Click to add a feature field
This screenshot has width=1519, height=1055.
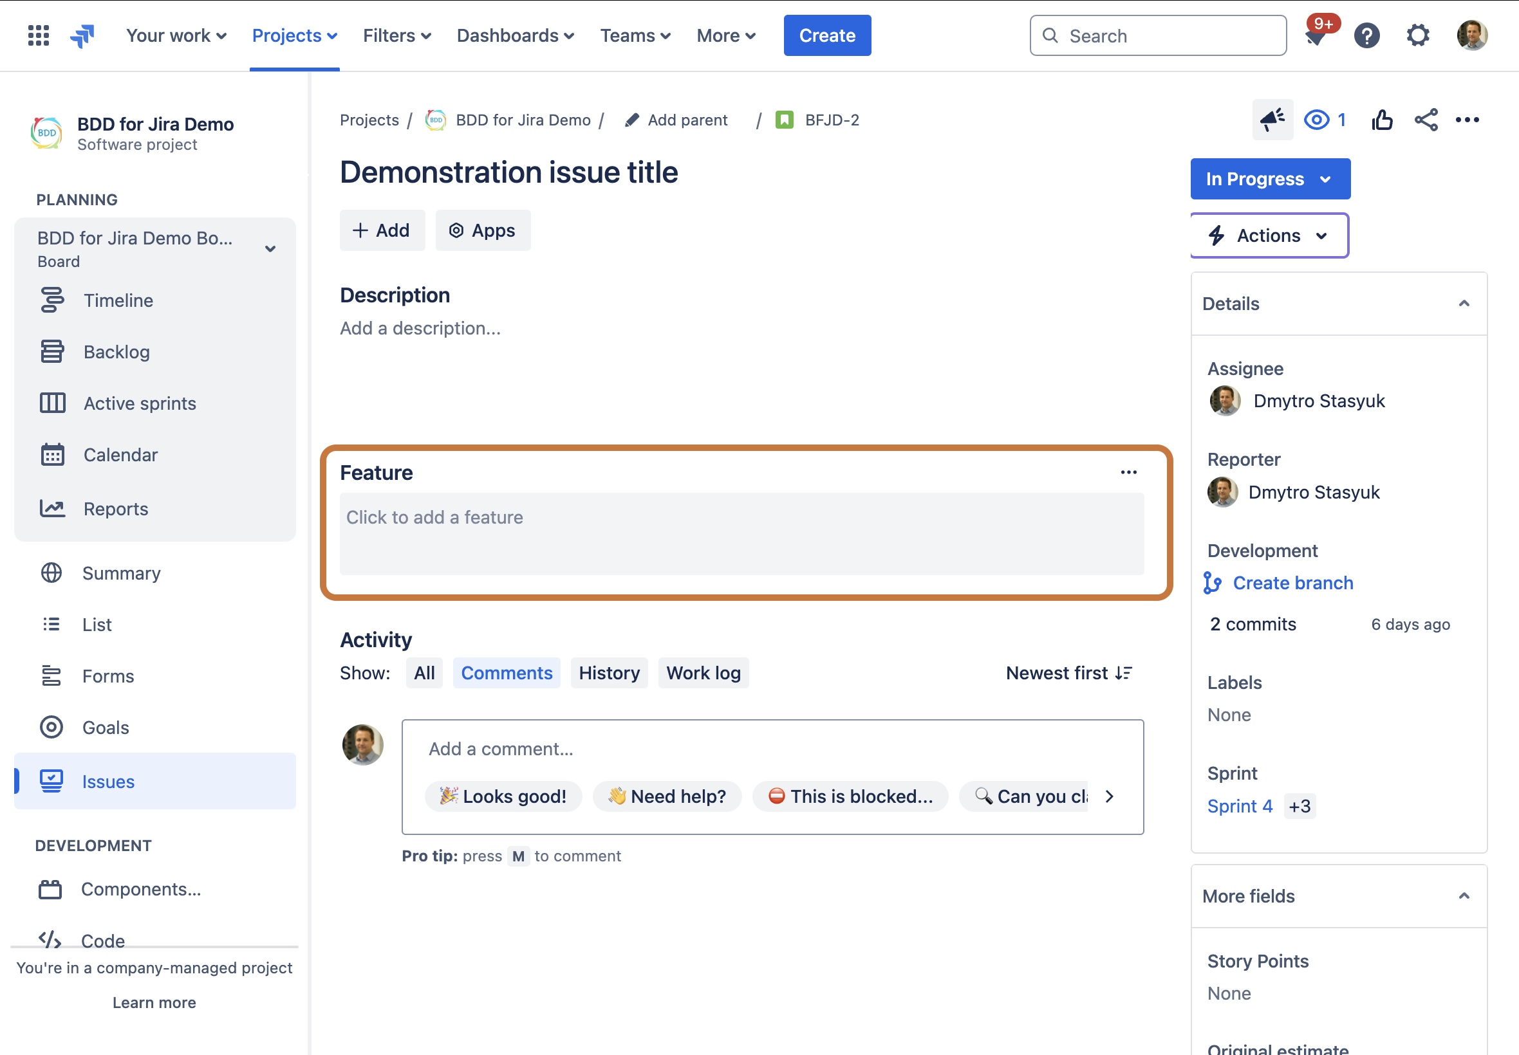741,533
